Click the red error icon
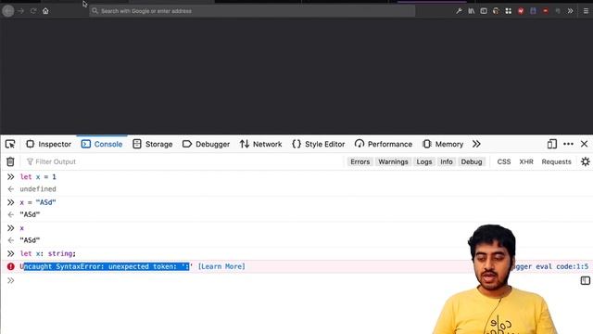Screen dimensions: 593x334 (x=10, y=266)
